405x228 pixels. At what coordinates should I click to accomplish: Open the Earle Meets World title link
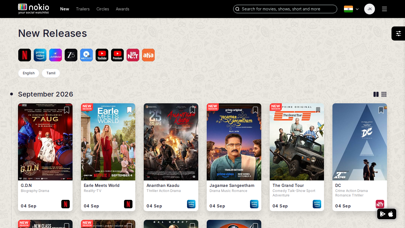[102, 185]
